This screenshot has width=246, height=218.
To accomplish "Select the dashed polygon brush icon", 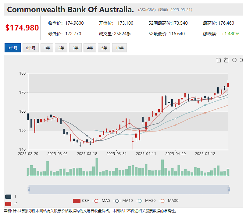I will click(x=234, y=60).
